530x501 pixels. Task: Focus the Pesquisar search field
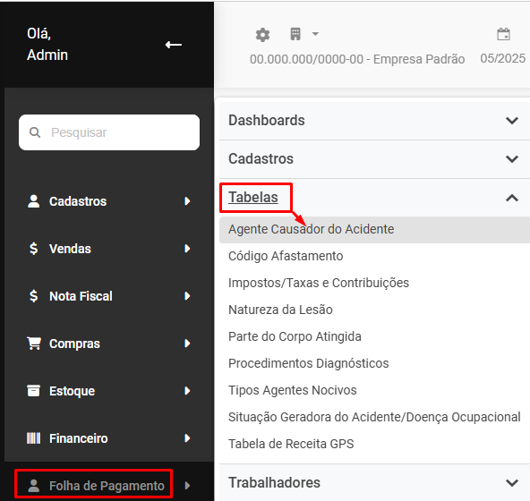click(109, 132)
